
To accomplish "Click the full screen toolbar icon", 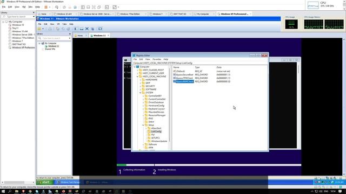I will [94, 7].
